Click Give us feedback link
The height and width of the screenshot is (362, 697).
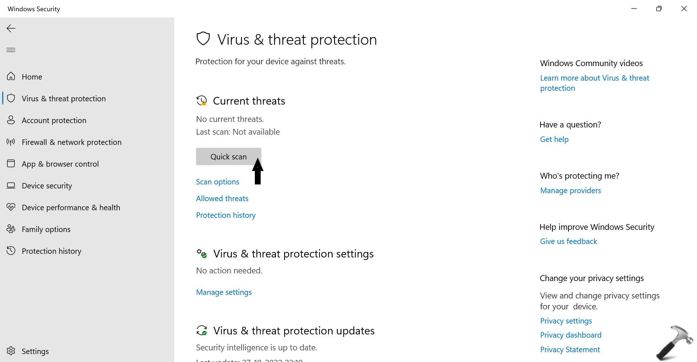(x=568, y=241)
